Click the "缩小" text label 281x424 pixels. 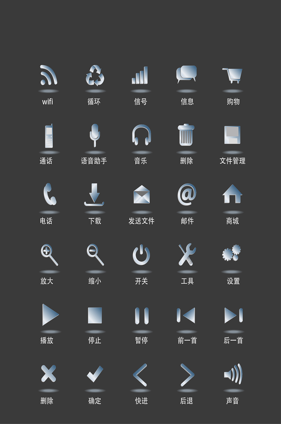pos(95,281)
